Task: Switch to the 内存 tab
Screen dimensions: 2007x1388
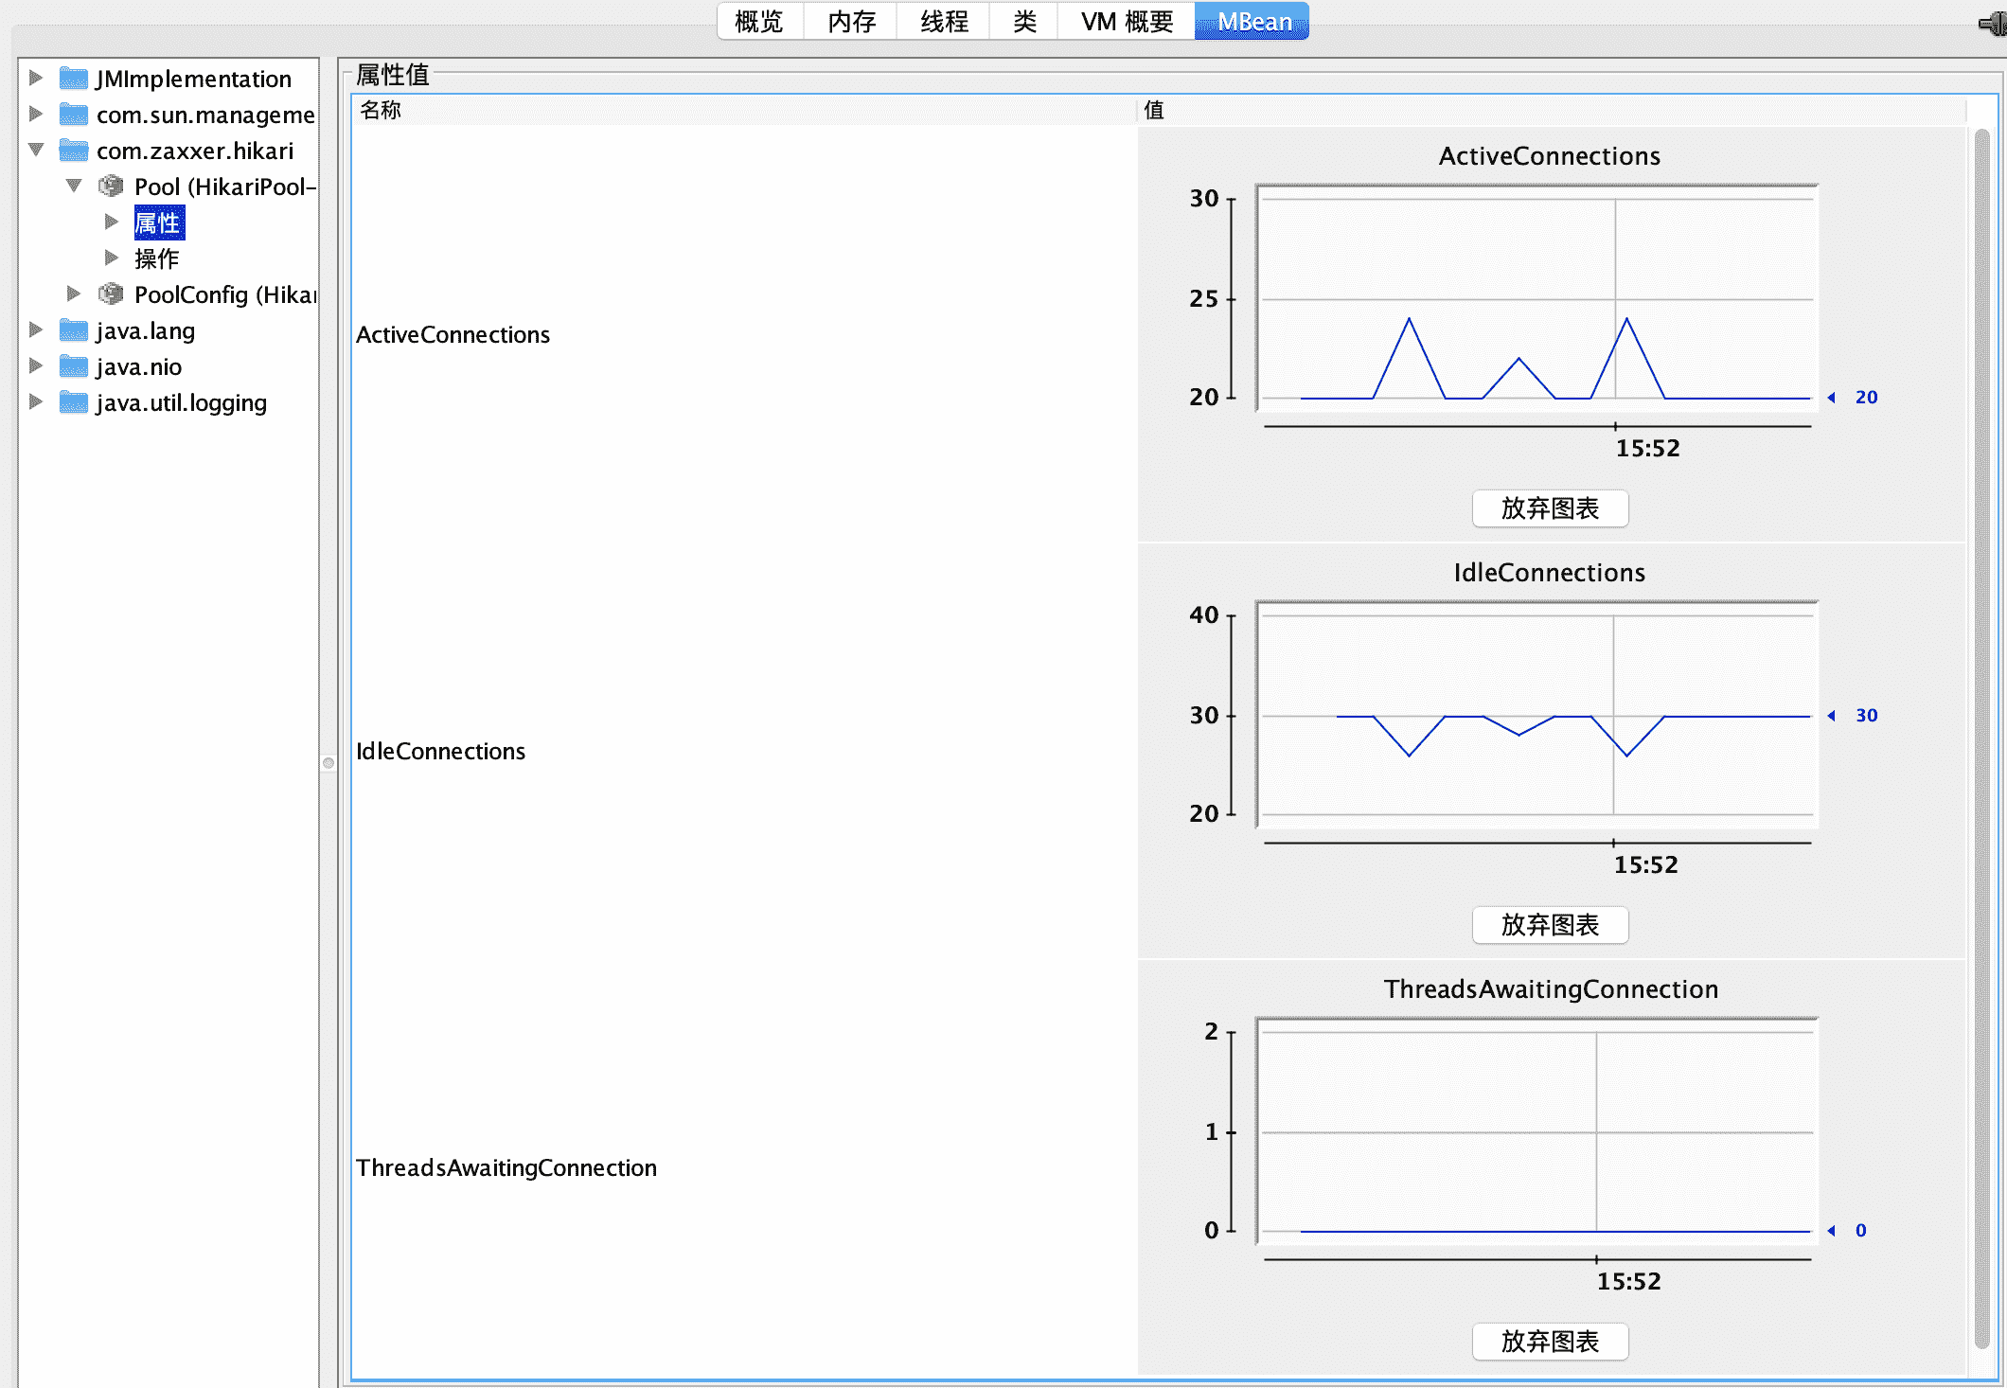Action: (851, 22)
